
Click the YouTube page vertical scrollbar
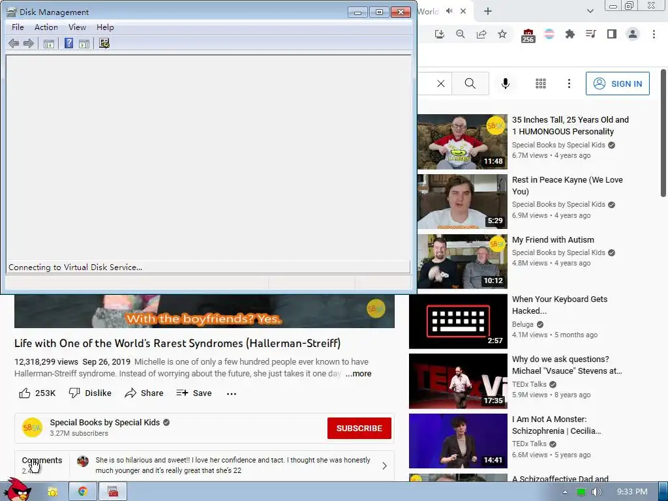(663, 133)
